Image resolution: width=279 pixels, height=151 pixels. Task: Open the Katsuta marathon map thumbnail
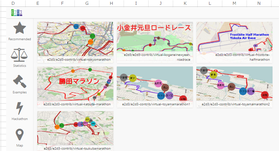[x=75, y=84]
